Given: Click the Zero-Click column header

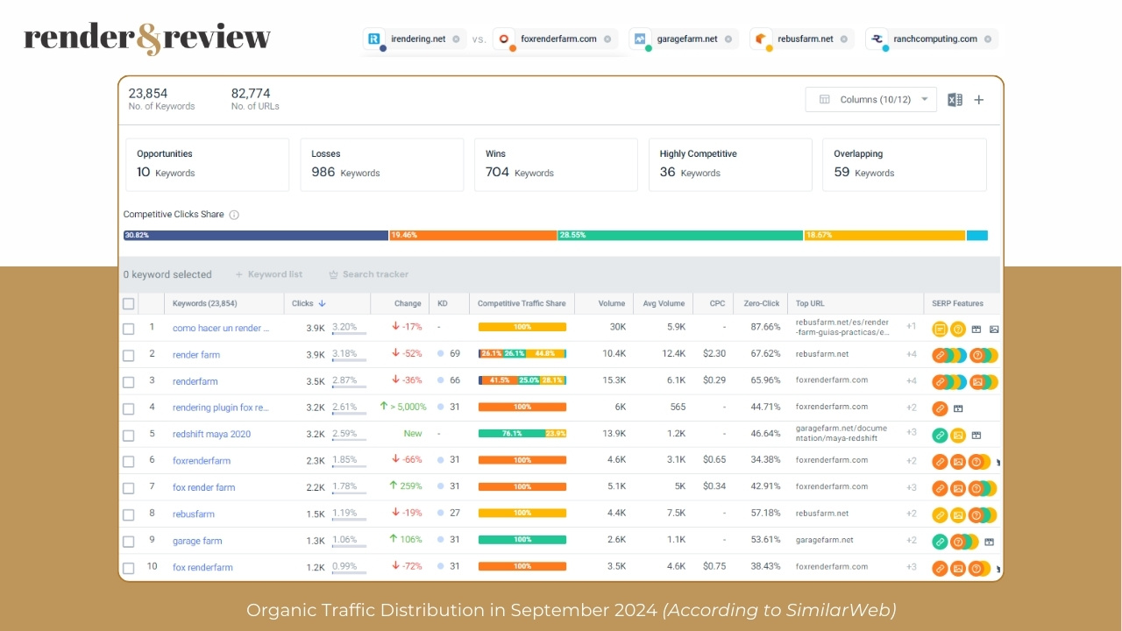Looking at the screenshot, I should point(760,303).
